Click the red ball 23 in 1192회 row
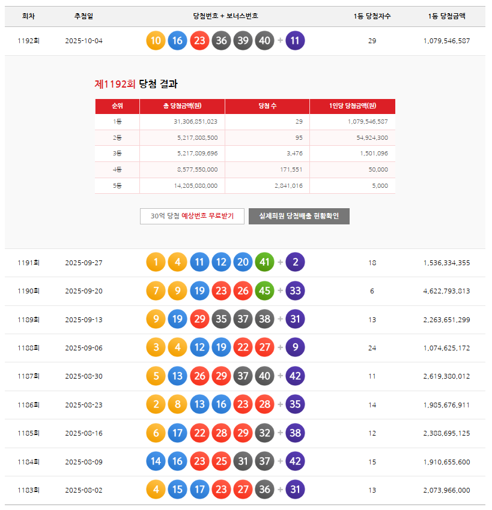 click(199, 41)
